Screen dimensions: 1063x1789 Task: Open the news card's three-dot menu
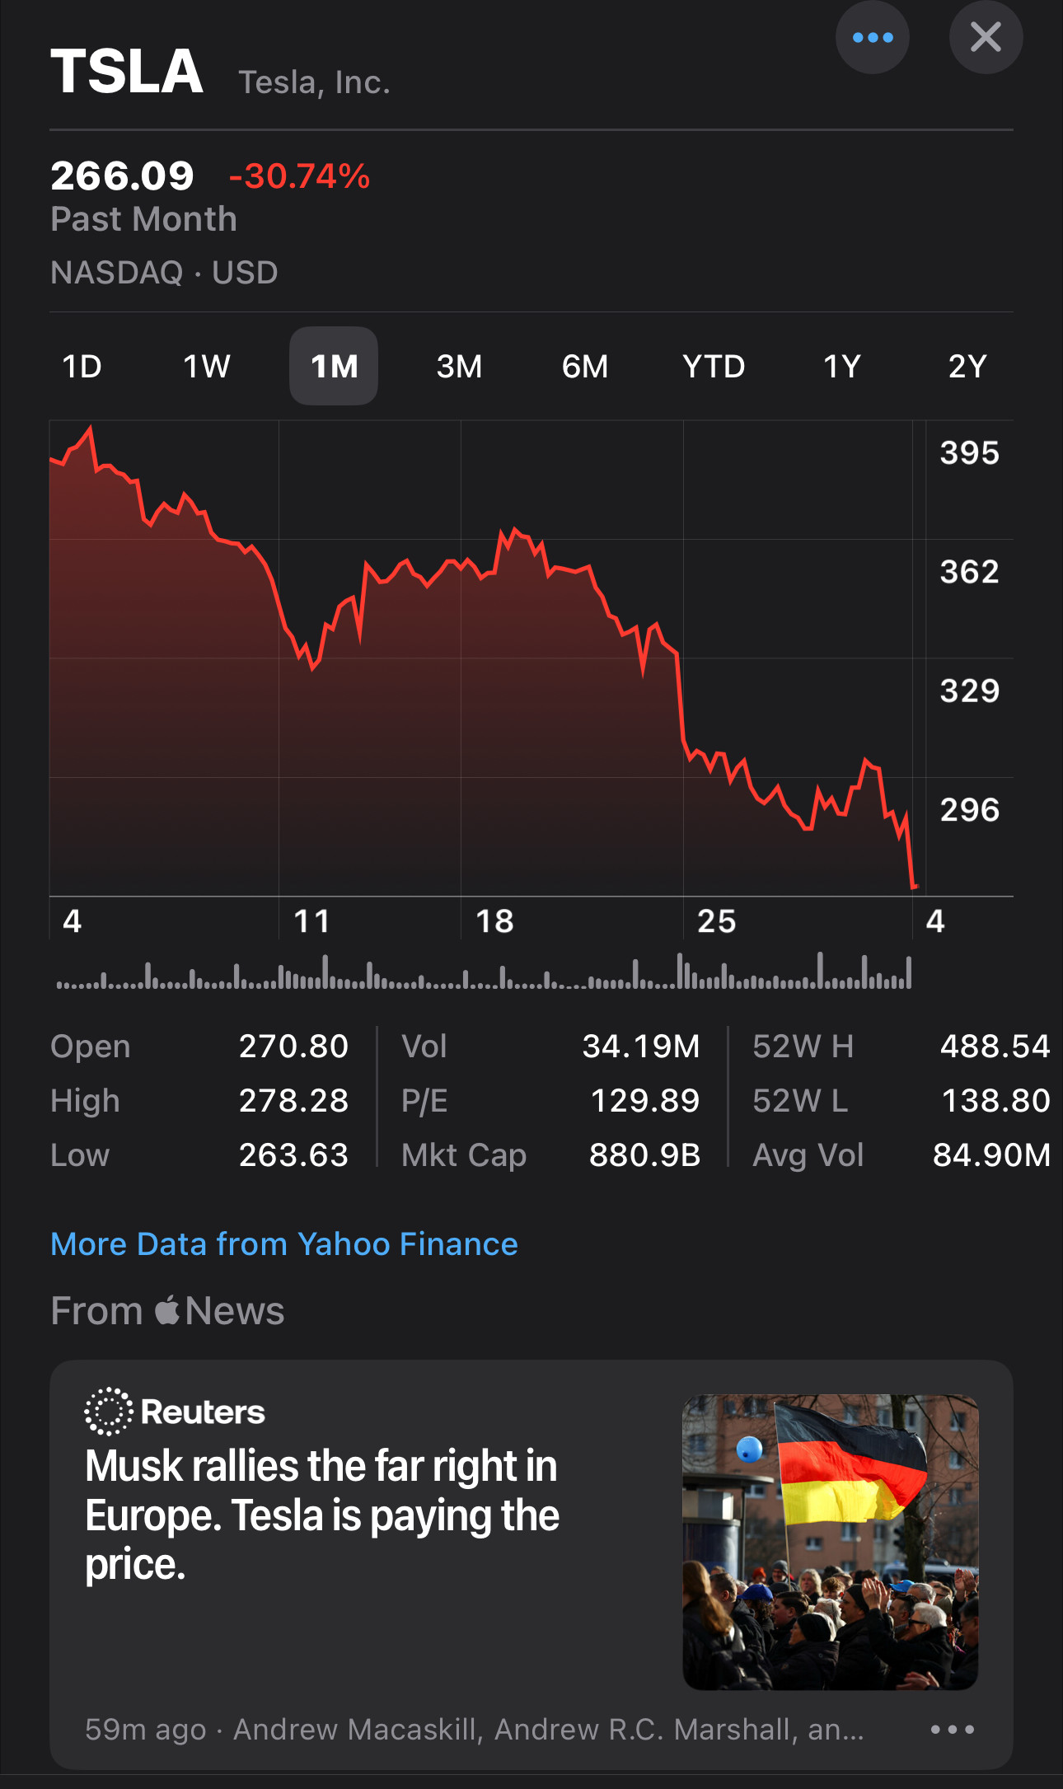coord(952,1729)
